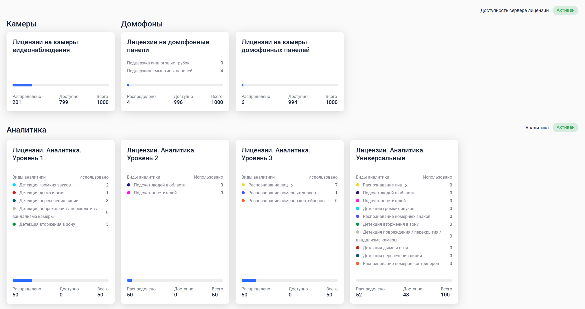Click violet dot beside Распознавание номерных знаков, Уровень 3

(x=243, y=193)
